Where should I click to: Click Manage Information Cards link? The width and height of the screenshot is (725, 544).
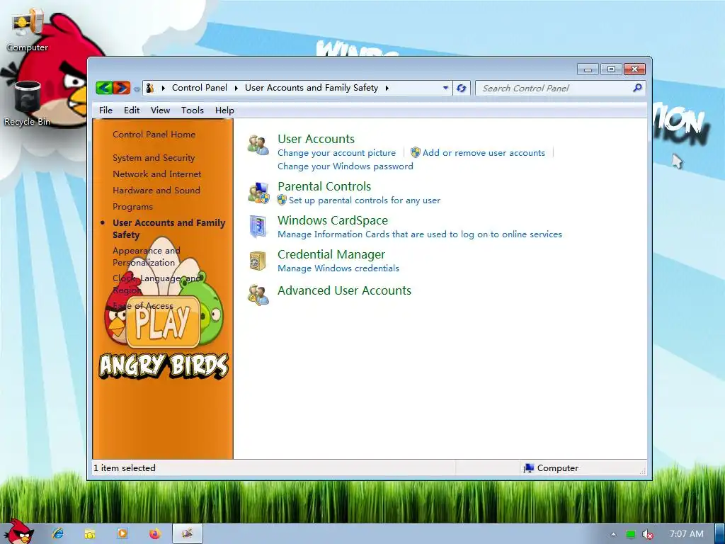coord(420,234)
